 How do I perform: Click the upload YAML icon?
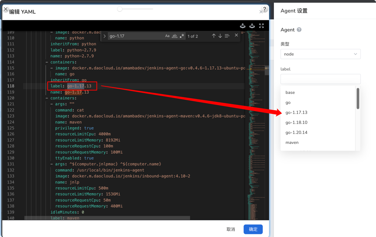[x=243, y=26]
